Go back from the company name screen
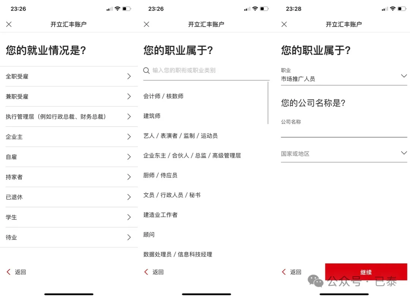 coord(292,272)
